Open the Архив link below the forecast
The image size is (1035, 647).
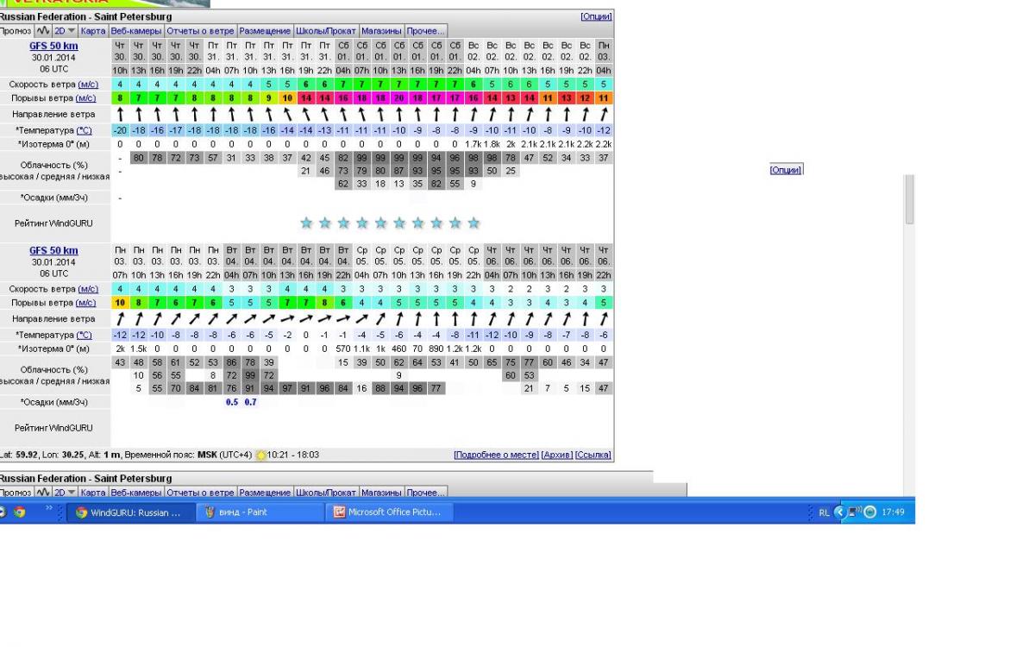[556, 455]
